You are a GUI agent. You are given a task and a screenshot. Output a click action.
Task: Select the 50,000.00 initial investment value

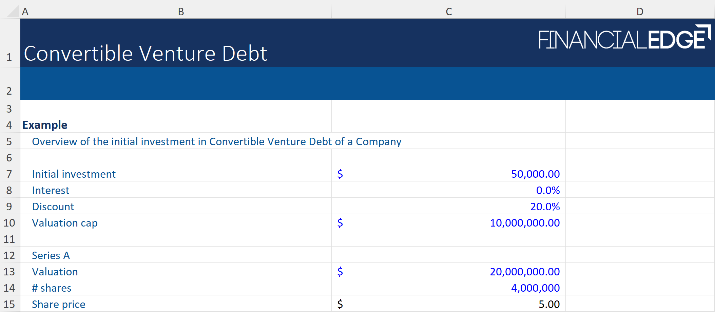[x=535, y=174]
